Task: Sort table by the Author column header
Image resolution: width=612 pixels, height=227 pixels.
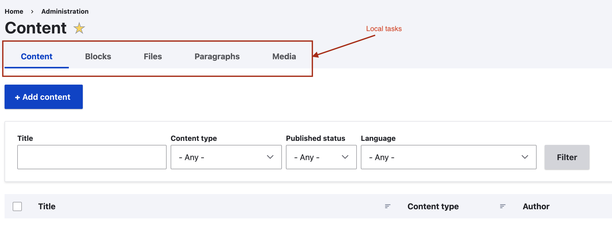Action: coord(536,206)
